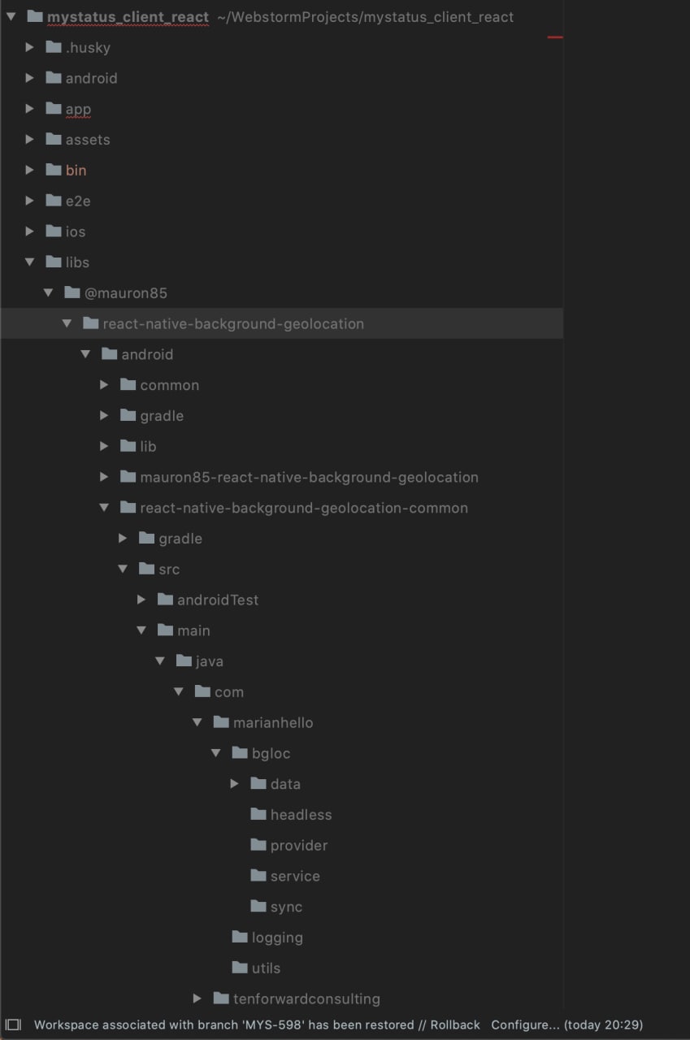Select the utils folder icon
Screen dimensions: 690x1040
[240, 968]
